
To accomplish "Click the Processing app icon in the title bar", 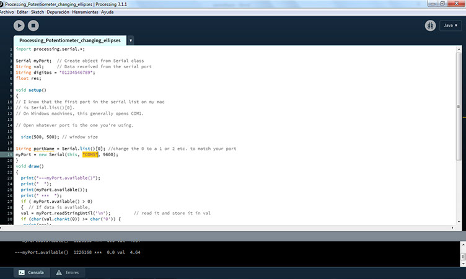I will (x=1, y=4).
